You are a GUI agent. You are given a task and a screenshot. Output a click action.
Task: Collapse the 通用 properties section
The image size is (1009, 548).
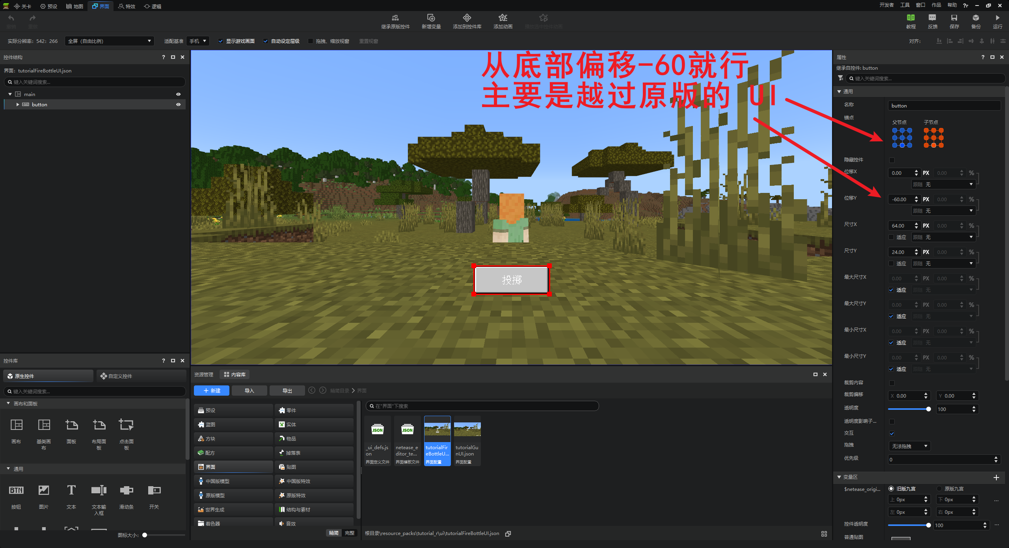click(839, 91)
